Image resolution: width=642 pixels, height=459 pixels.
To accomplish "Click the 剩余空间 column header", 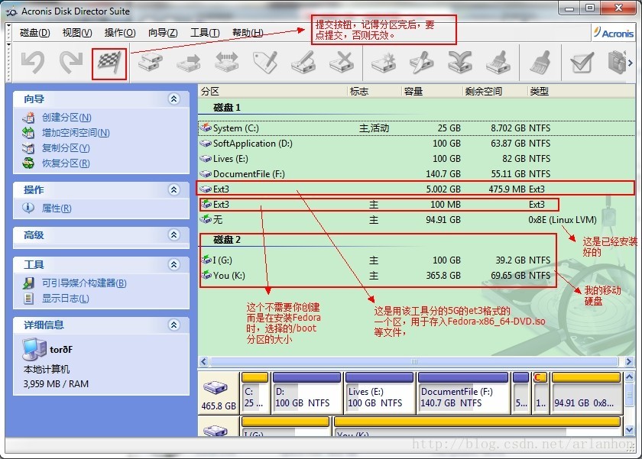I will coord(494,91).
